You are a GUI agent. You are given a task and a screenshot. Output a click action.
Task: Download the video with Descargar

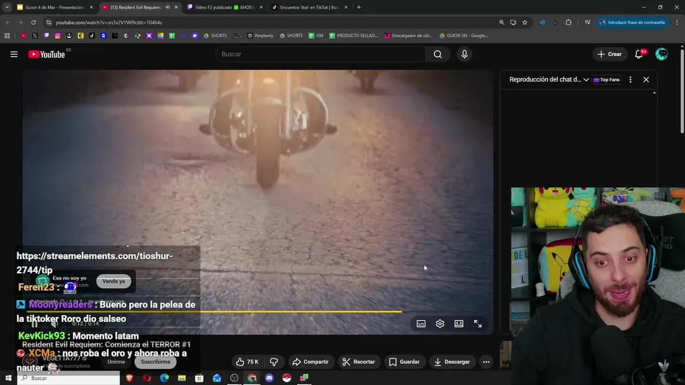click(452, 362)
